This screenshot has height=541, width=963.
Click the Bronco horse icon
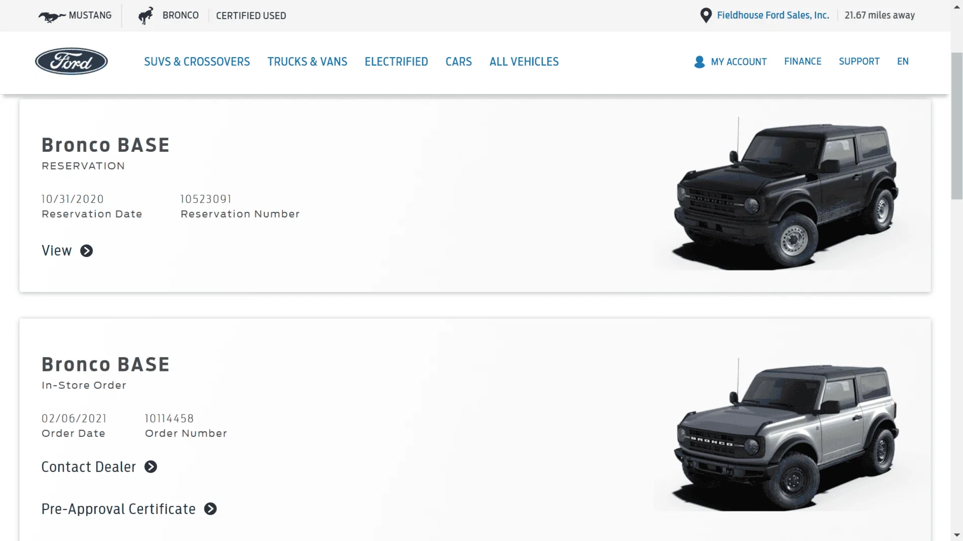click(x=146, y=16)
